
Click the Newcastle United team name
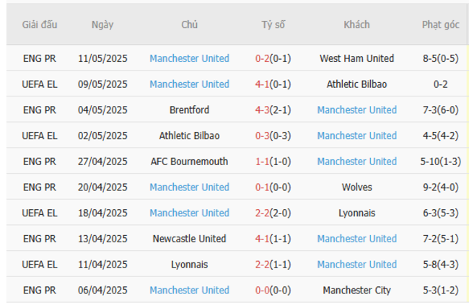[x=190, y=239]
